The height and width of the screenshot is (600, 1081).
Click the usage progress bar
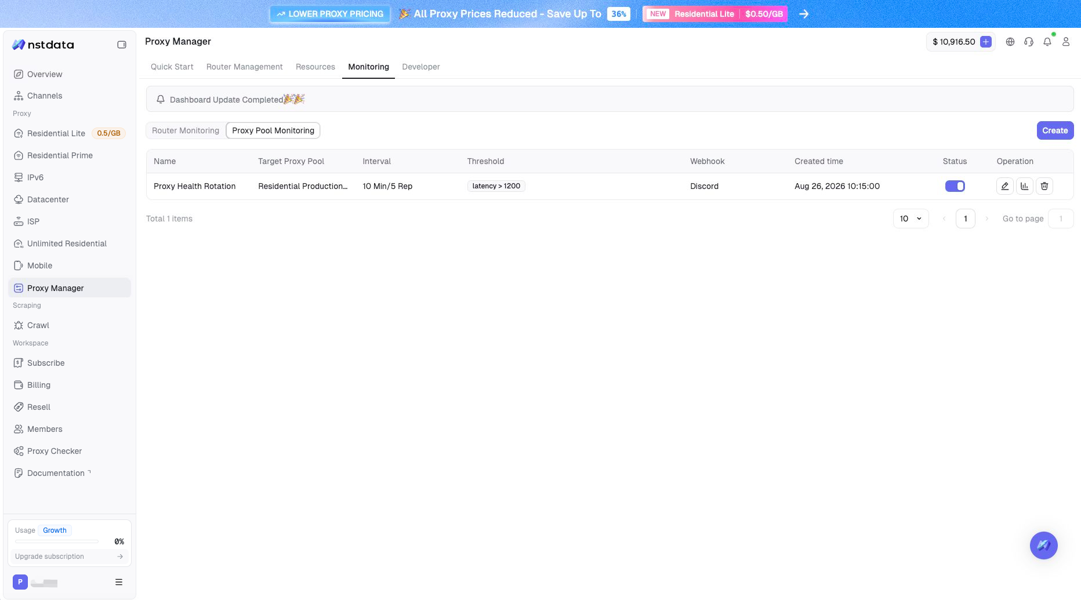pyautogui.click(x=57, y=541)
